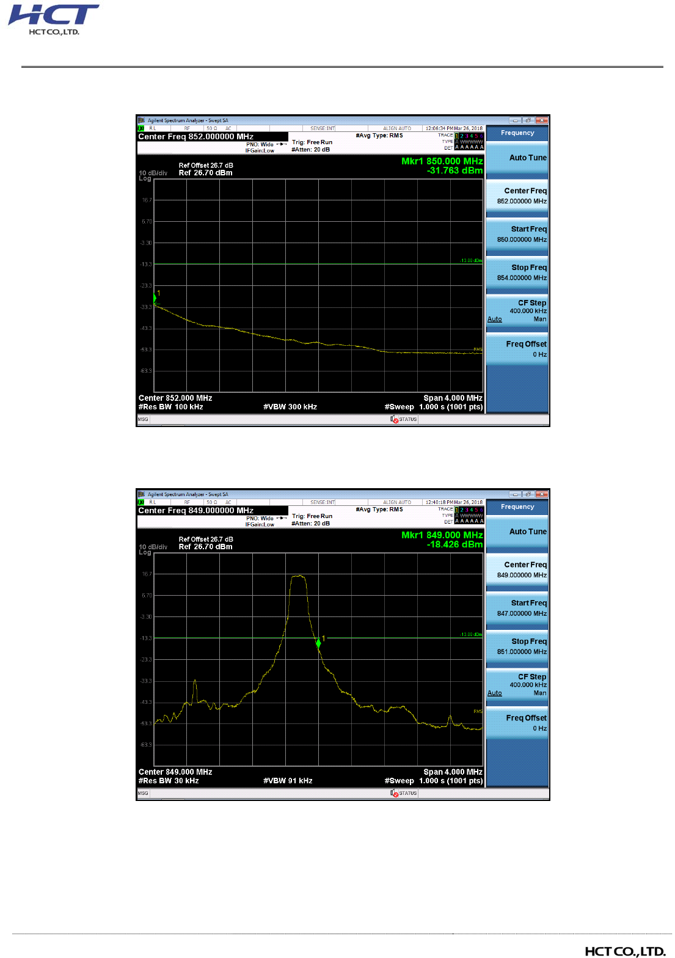Click 'Trig: Free Run' in 849 MHz analyzer
The width and height of the screenshot is (675, 958).
[x=312, y=516]
